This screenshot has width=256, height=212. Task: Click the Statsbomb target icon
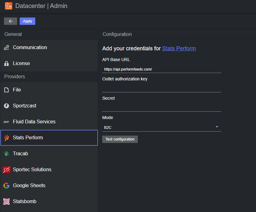[6, 202]
